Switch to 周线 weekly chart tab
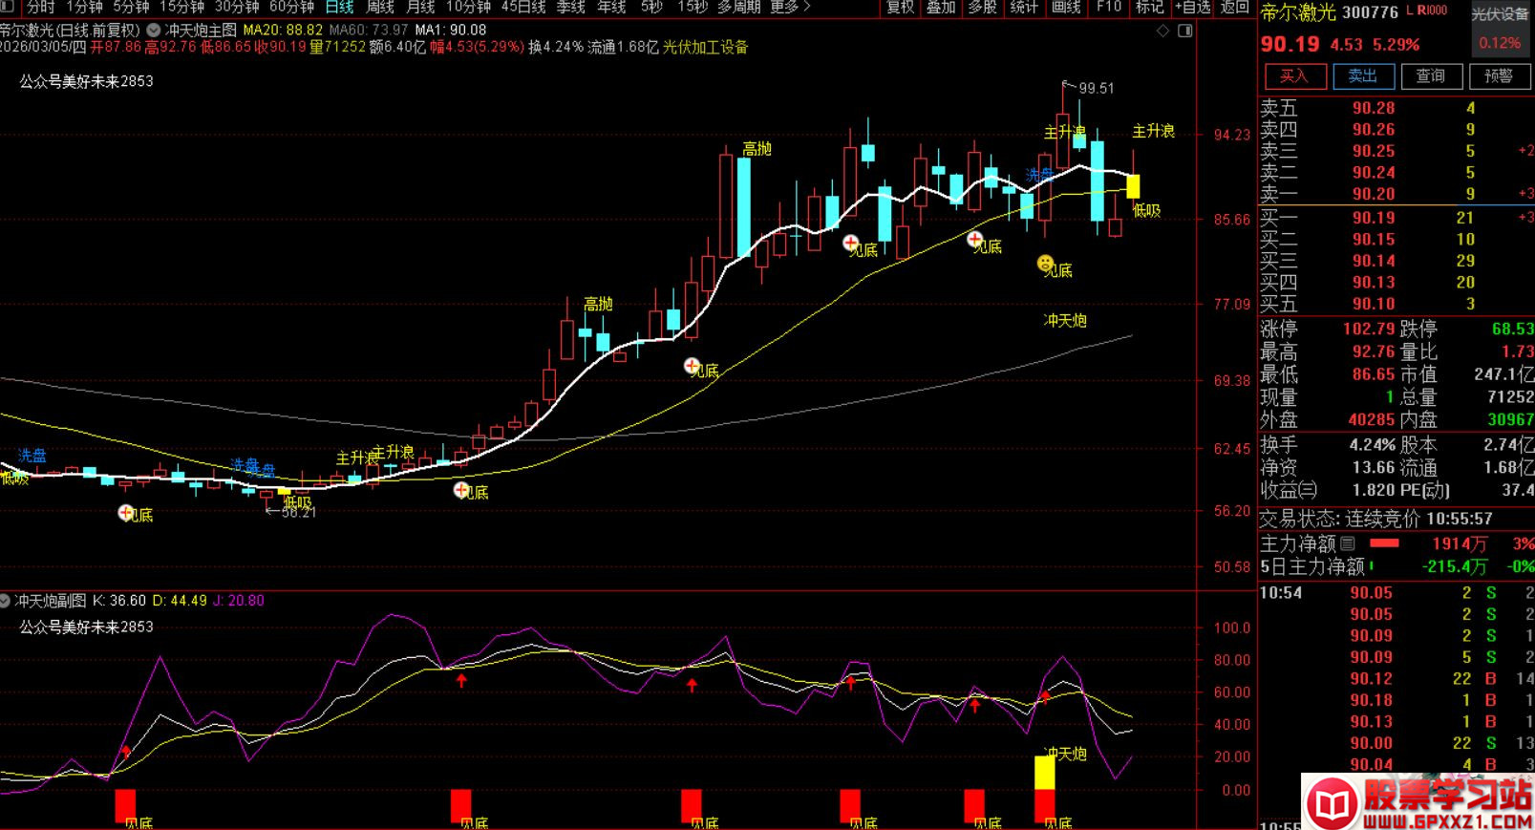 (380, 8)
